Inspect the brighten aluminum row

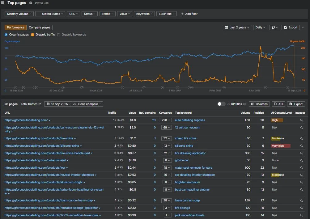click(x=301, y=183)
